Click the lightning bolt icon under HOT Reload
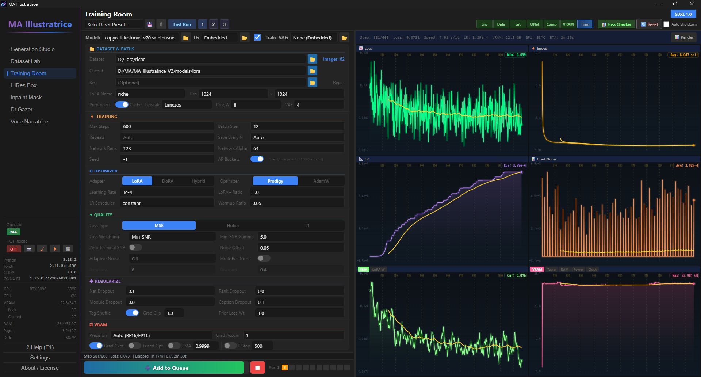701x377 pixels. [x=55, y=249]
